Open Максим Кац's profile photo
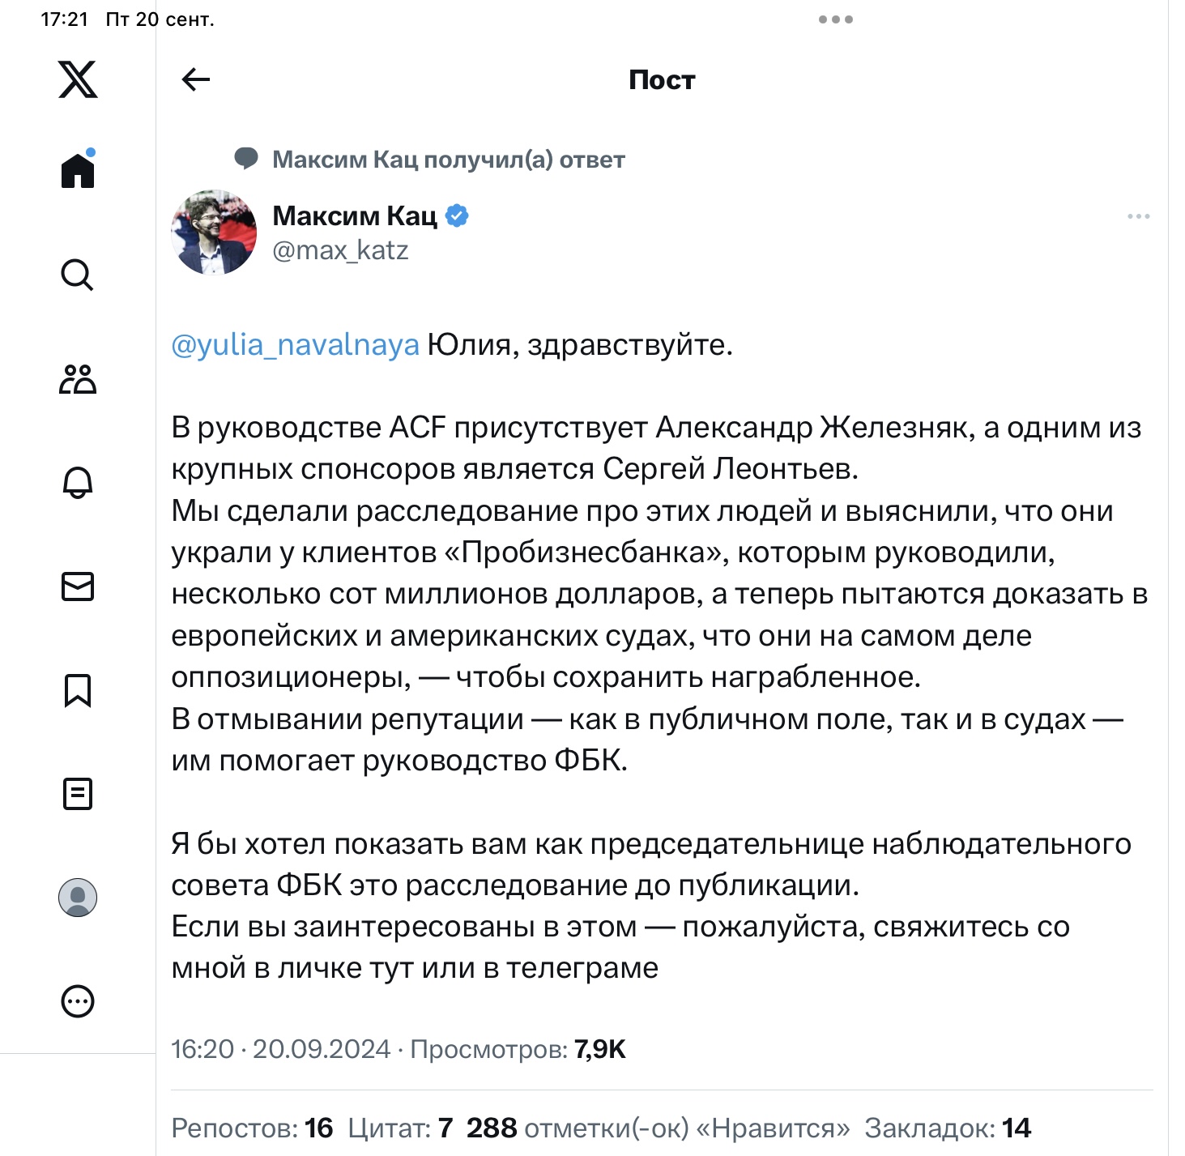The image size is (1185, 1156). (x=214, y=232)
